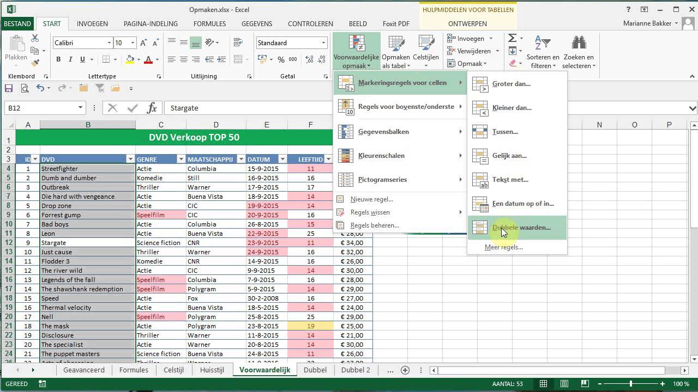This screenshot has width=698, height=392.
Task: Open Excel Help question mark
Action: [x=628, y=9]
